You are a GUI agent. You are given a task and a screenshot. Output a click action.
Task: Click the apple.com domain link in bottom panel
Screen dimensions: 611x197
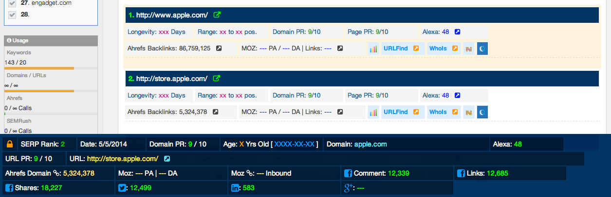coord(370,144)
